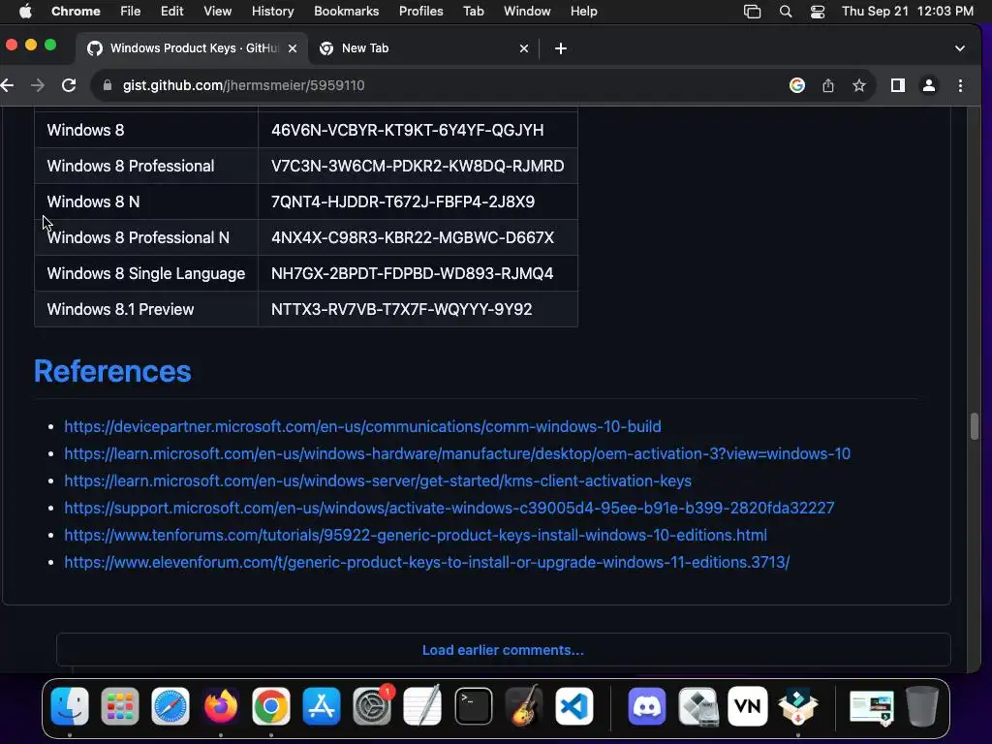
Task: Click the browser forward arrow
Action: click(x=38, y=85)
